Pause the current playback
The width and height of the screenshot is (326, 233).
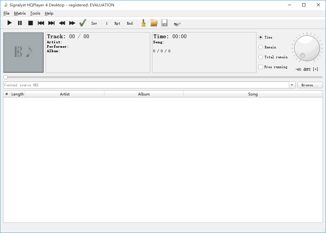20,23
